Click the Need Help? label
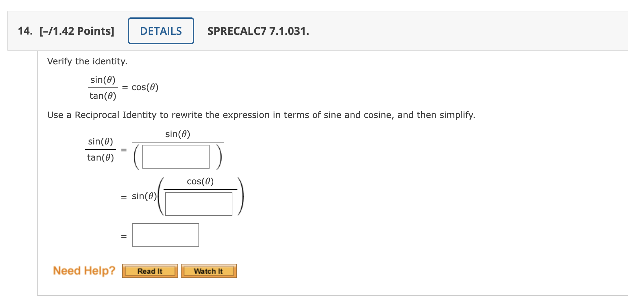 pos(84,270)
